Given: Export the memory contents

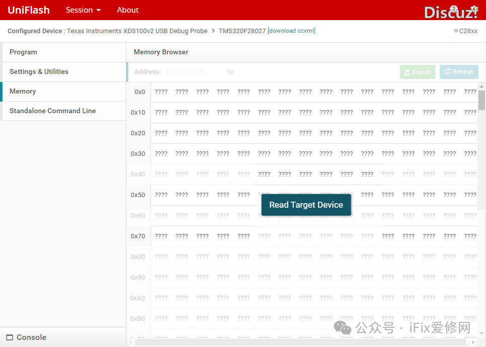Looking at the screenshot, I should point(417,72).
